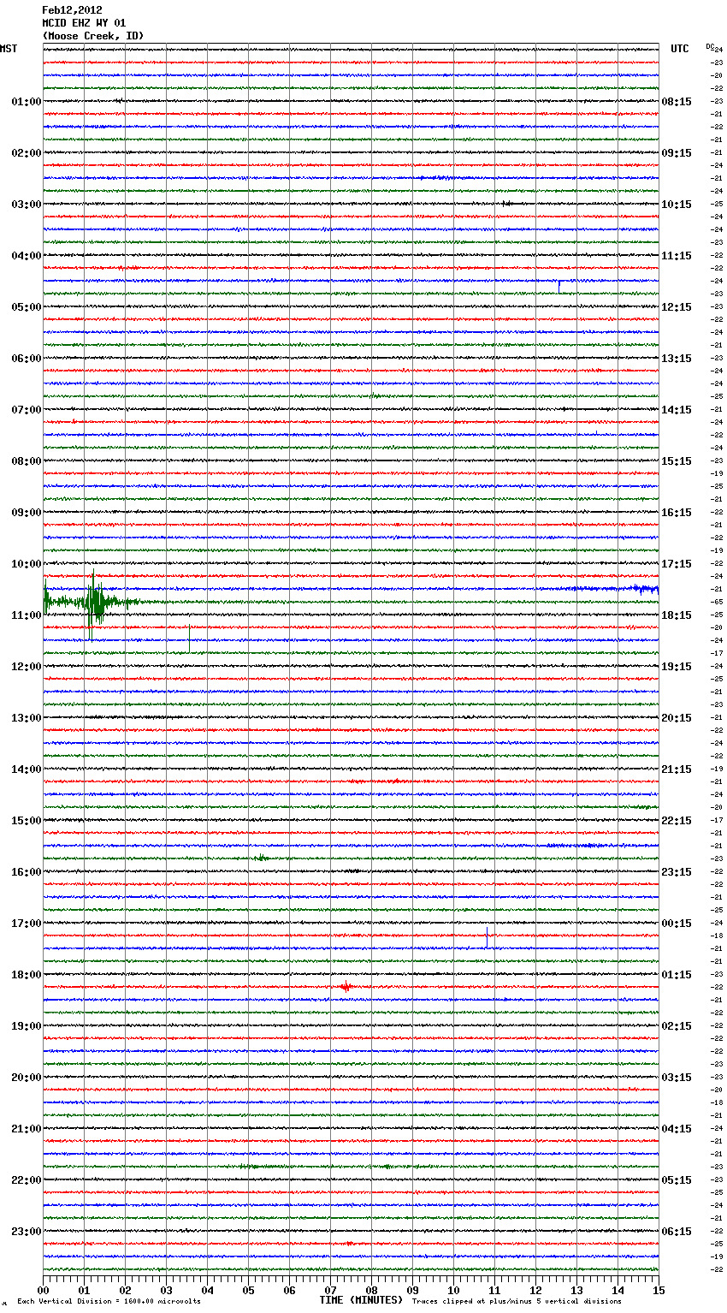The height and width of the screenshot is (1313, 727).
Task: Click the 00:15 UTC time label
Action: (677, 924)
